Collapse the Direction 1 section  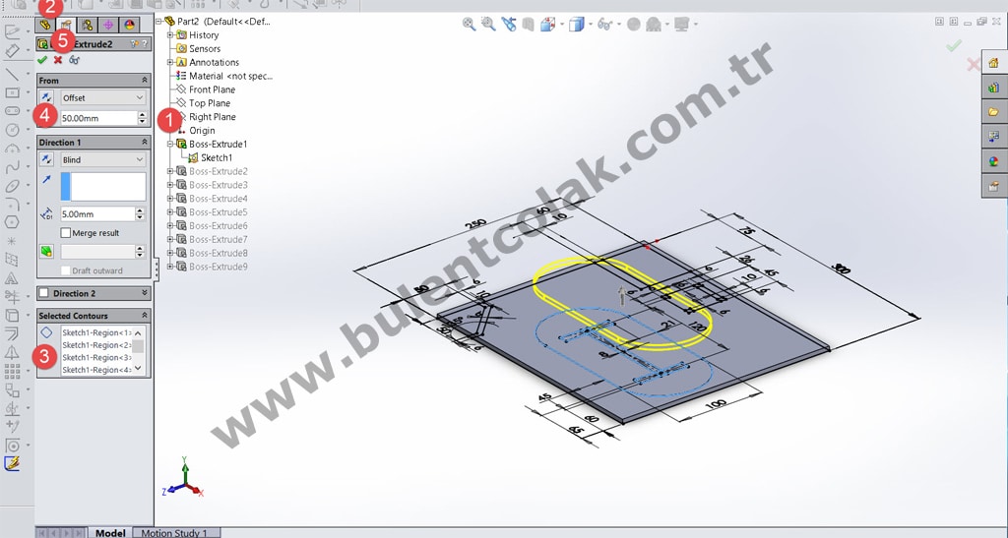[144, 142]
